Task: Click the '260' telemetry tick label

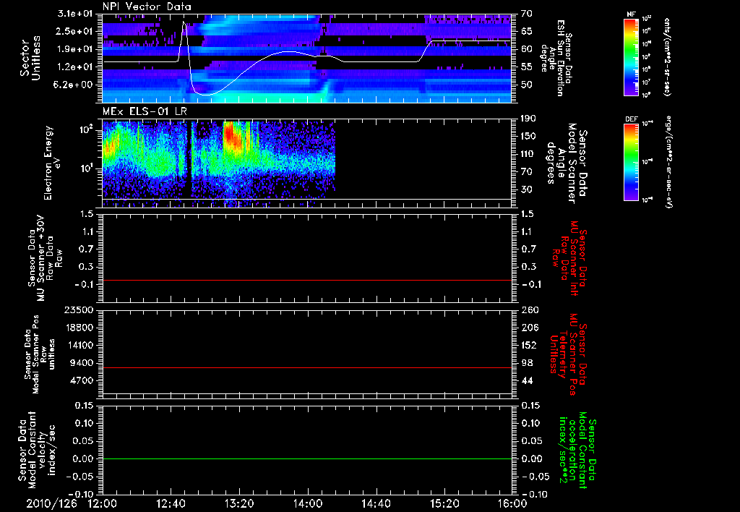Action: (530, 310)
